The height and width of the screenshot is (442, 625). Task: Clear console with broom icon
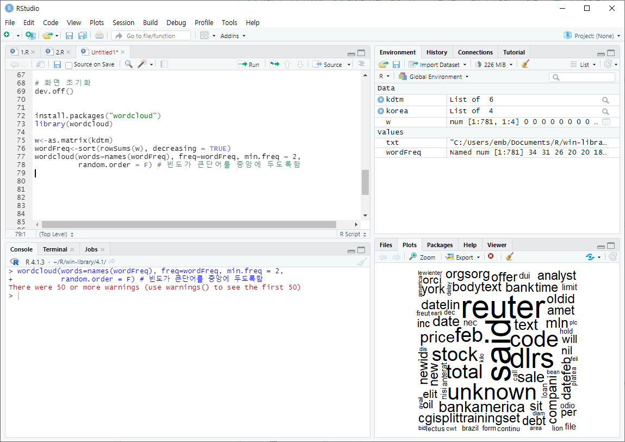(362, 262)
